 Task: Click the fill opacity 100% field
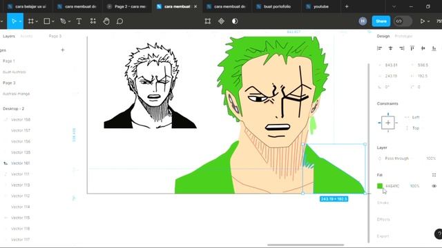[x=414, y=186]
